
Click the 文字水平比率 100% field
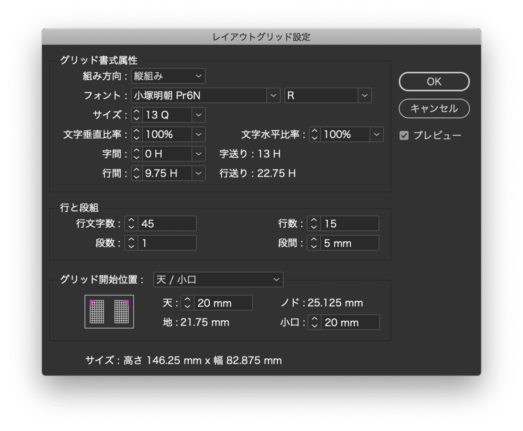(x=345, y=134)
